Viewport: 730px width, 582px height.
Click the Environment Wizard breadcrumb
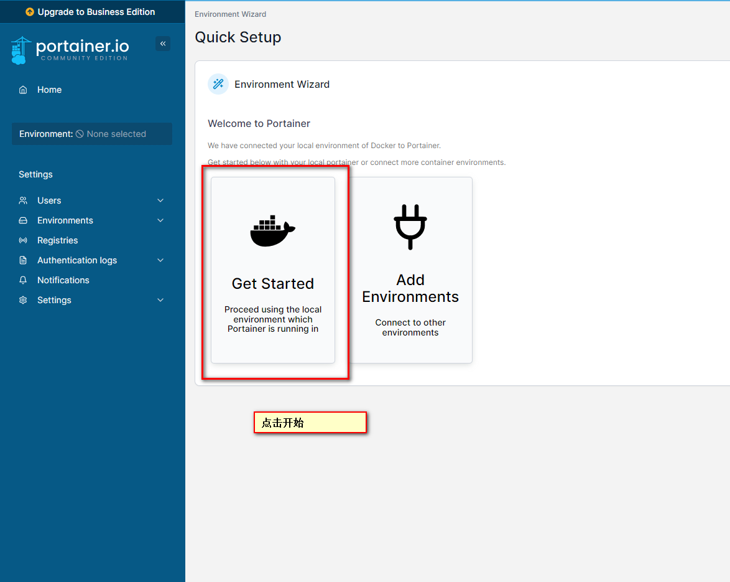230,14
